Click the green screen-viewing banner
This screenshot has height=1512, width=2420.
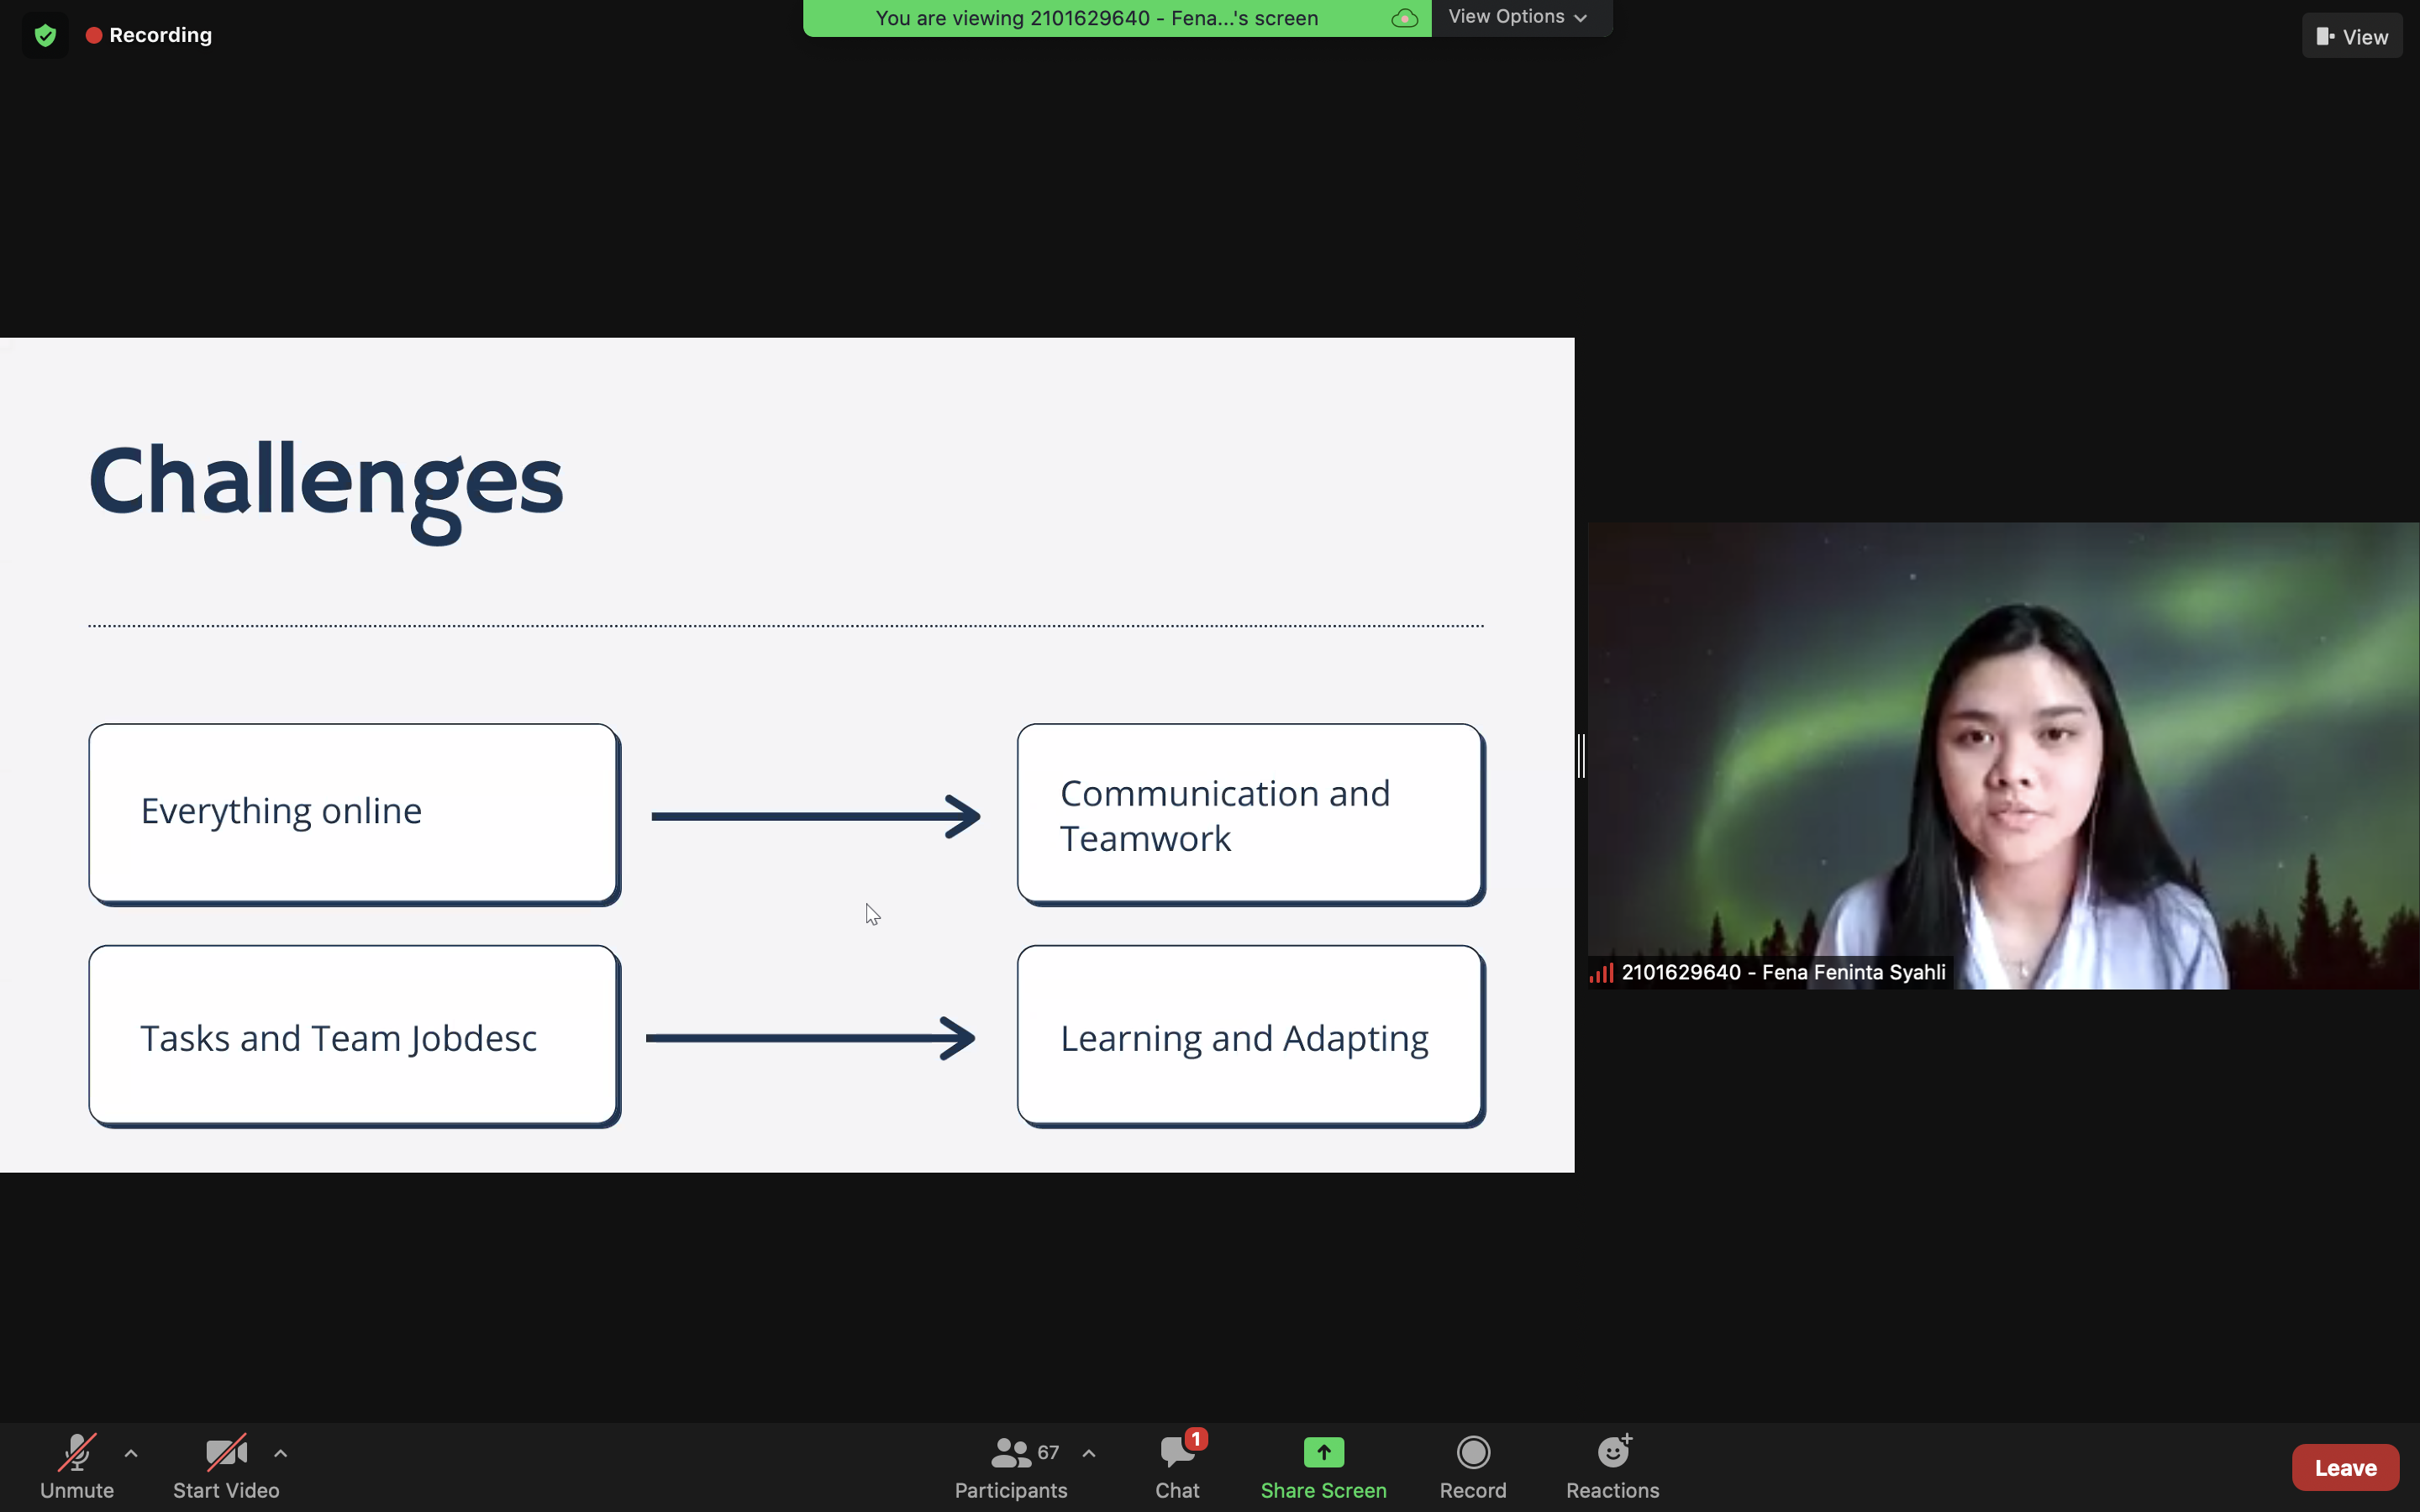coord(1096,18)
